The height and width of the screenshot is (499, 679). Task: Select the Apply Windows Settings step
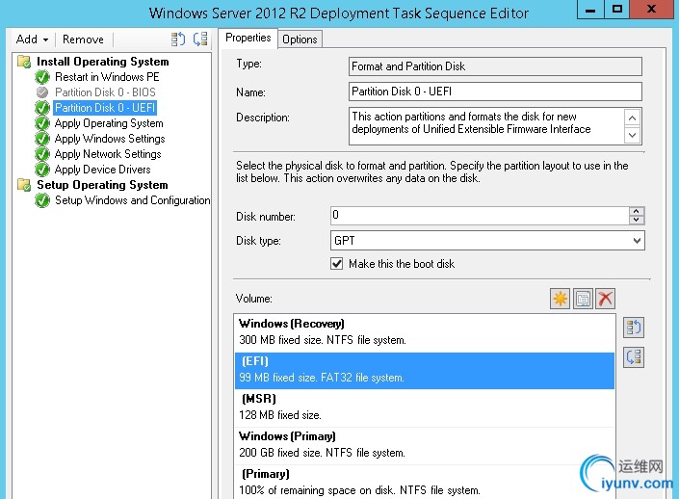point(110,139)
